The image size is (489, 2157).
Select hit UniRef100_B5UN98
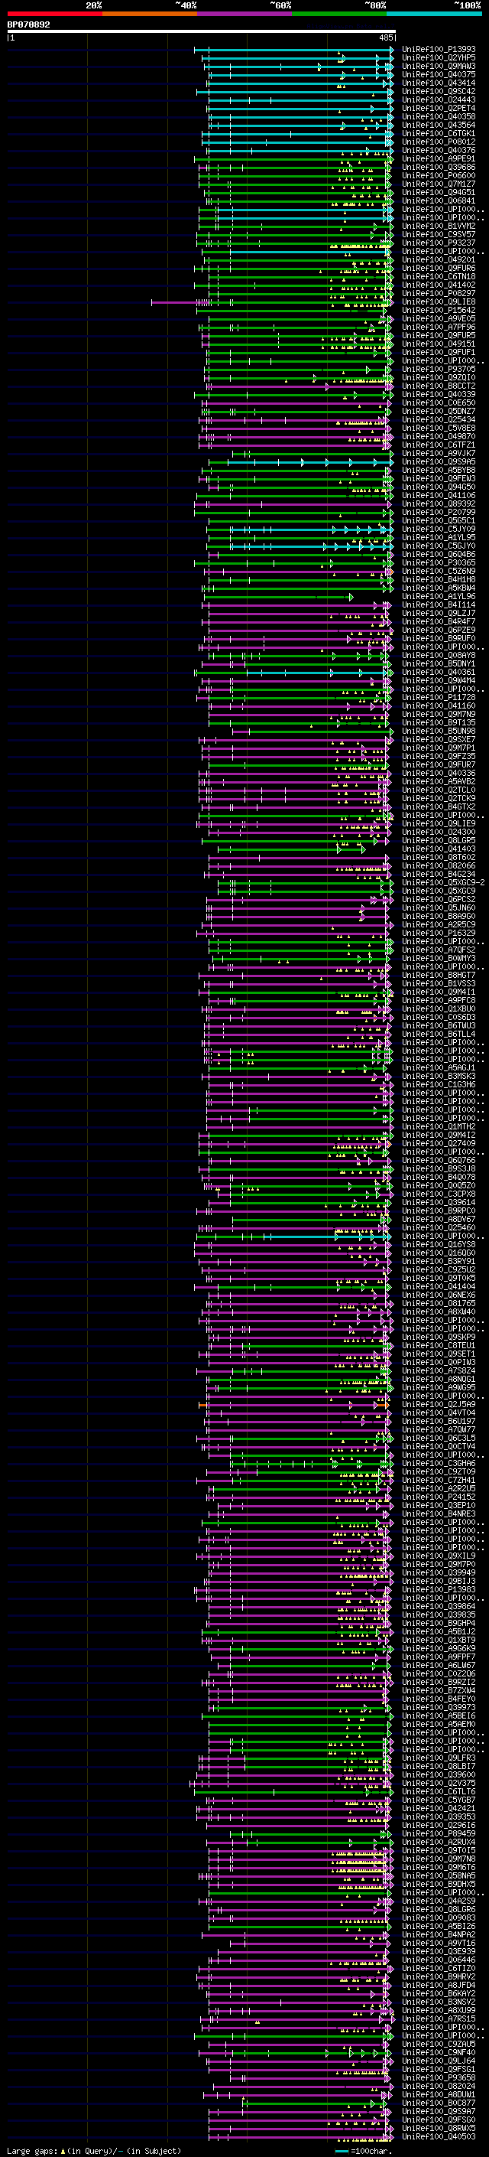pos(439,731)
